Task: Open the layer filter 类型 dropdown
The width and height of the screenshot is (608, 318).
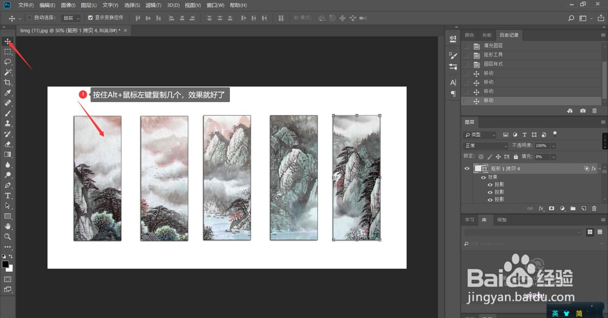Action: tap(480, 135)
